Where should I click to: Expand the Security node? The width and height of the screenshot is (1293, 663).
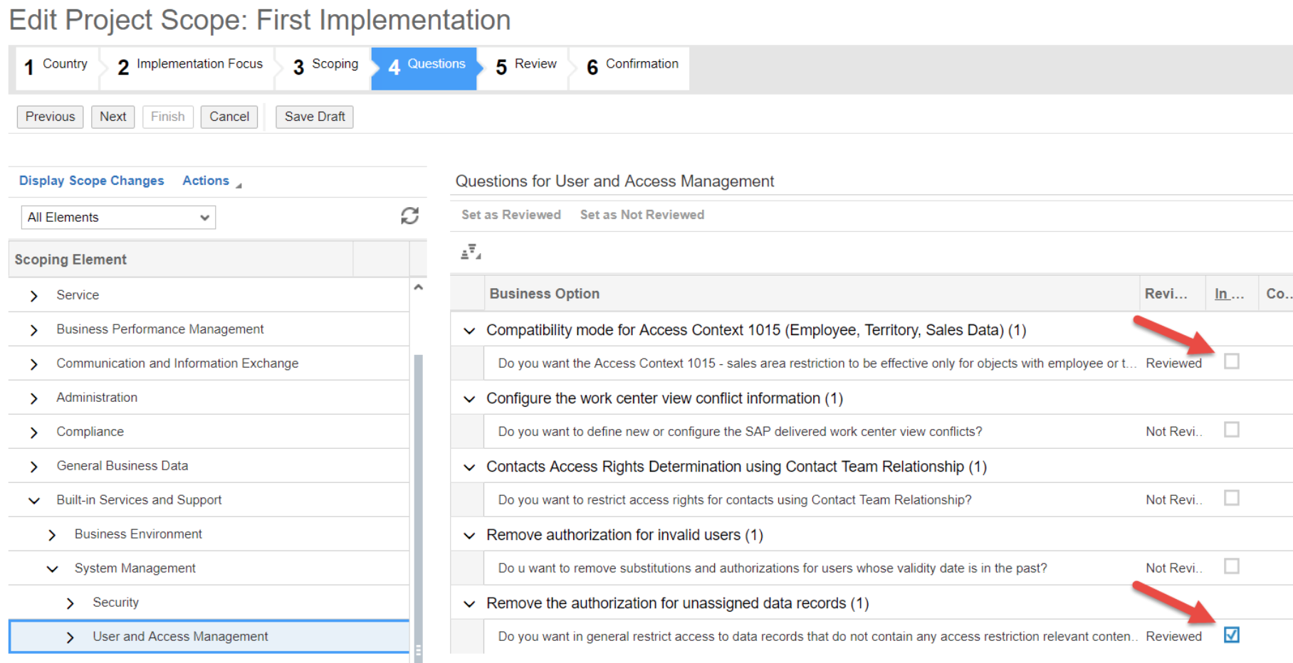click(x=70, y=603)
